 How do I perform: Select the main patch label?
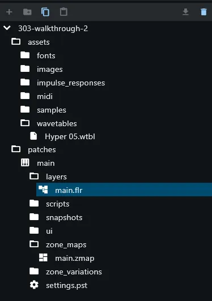click(46, 164)
